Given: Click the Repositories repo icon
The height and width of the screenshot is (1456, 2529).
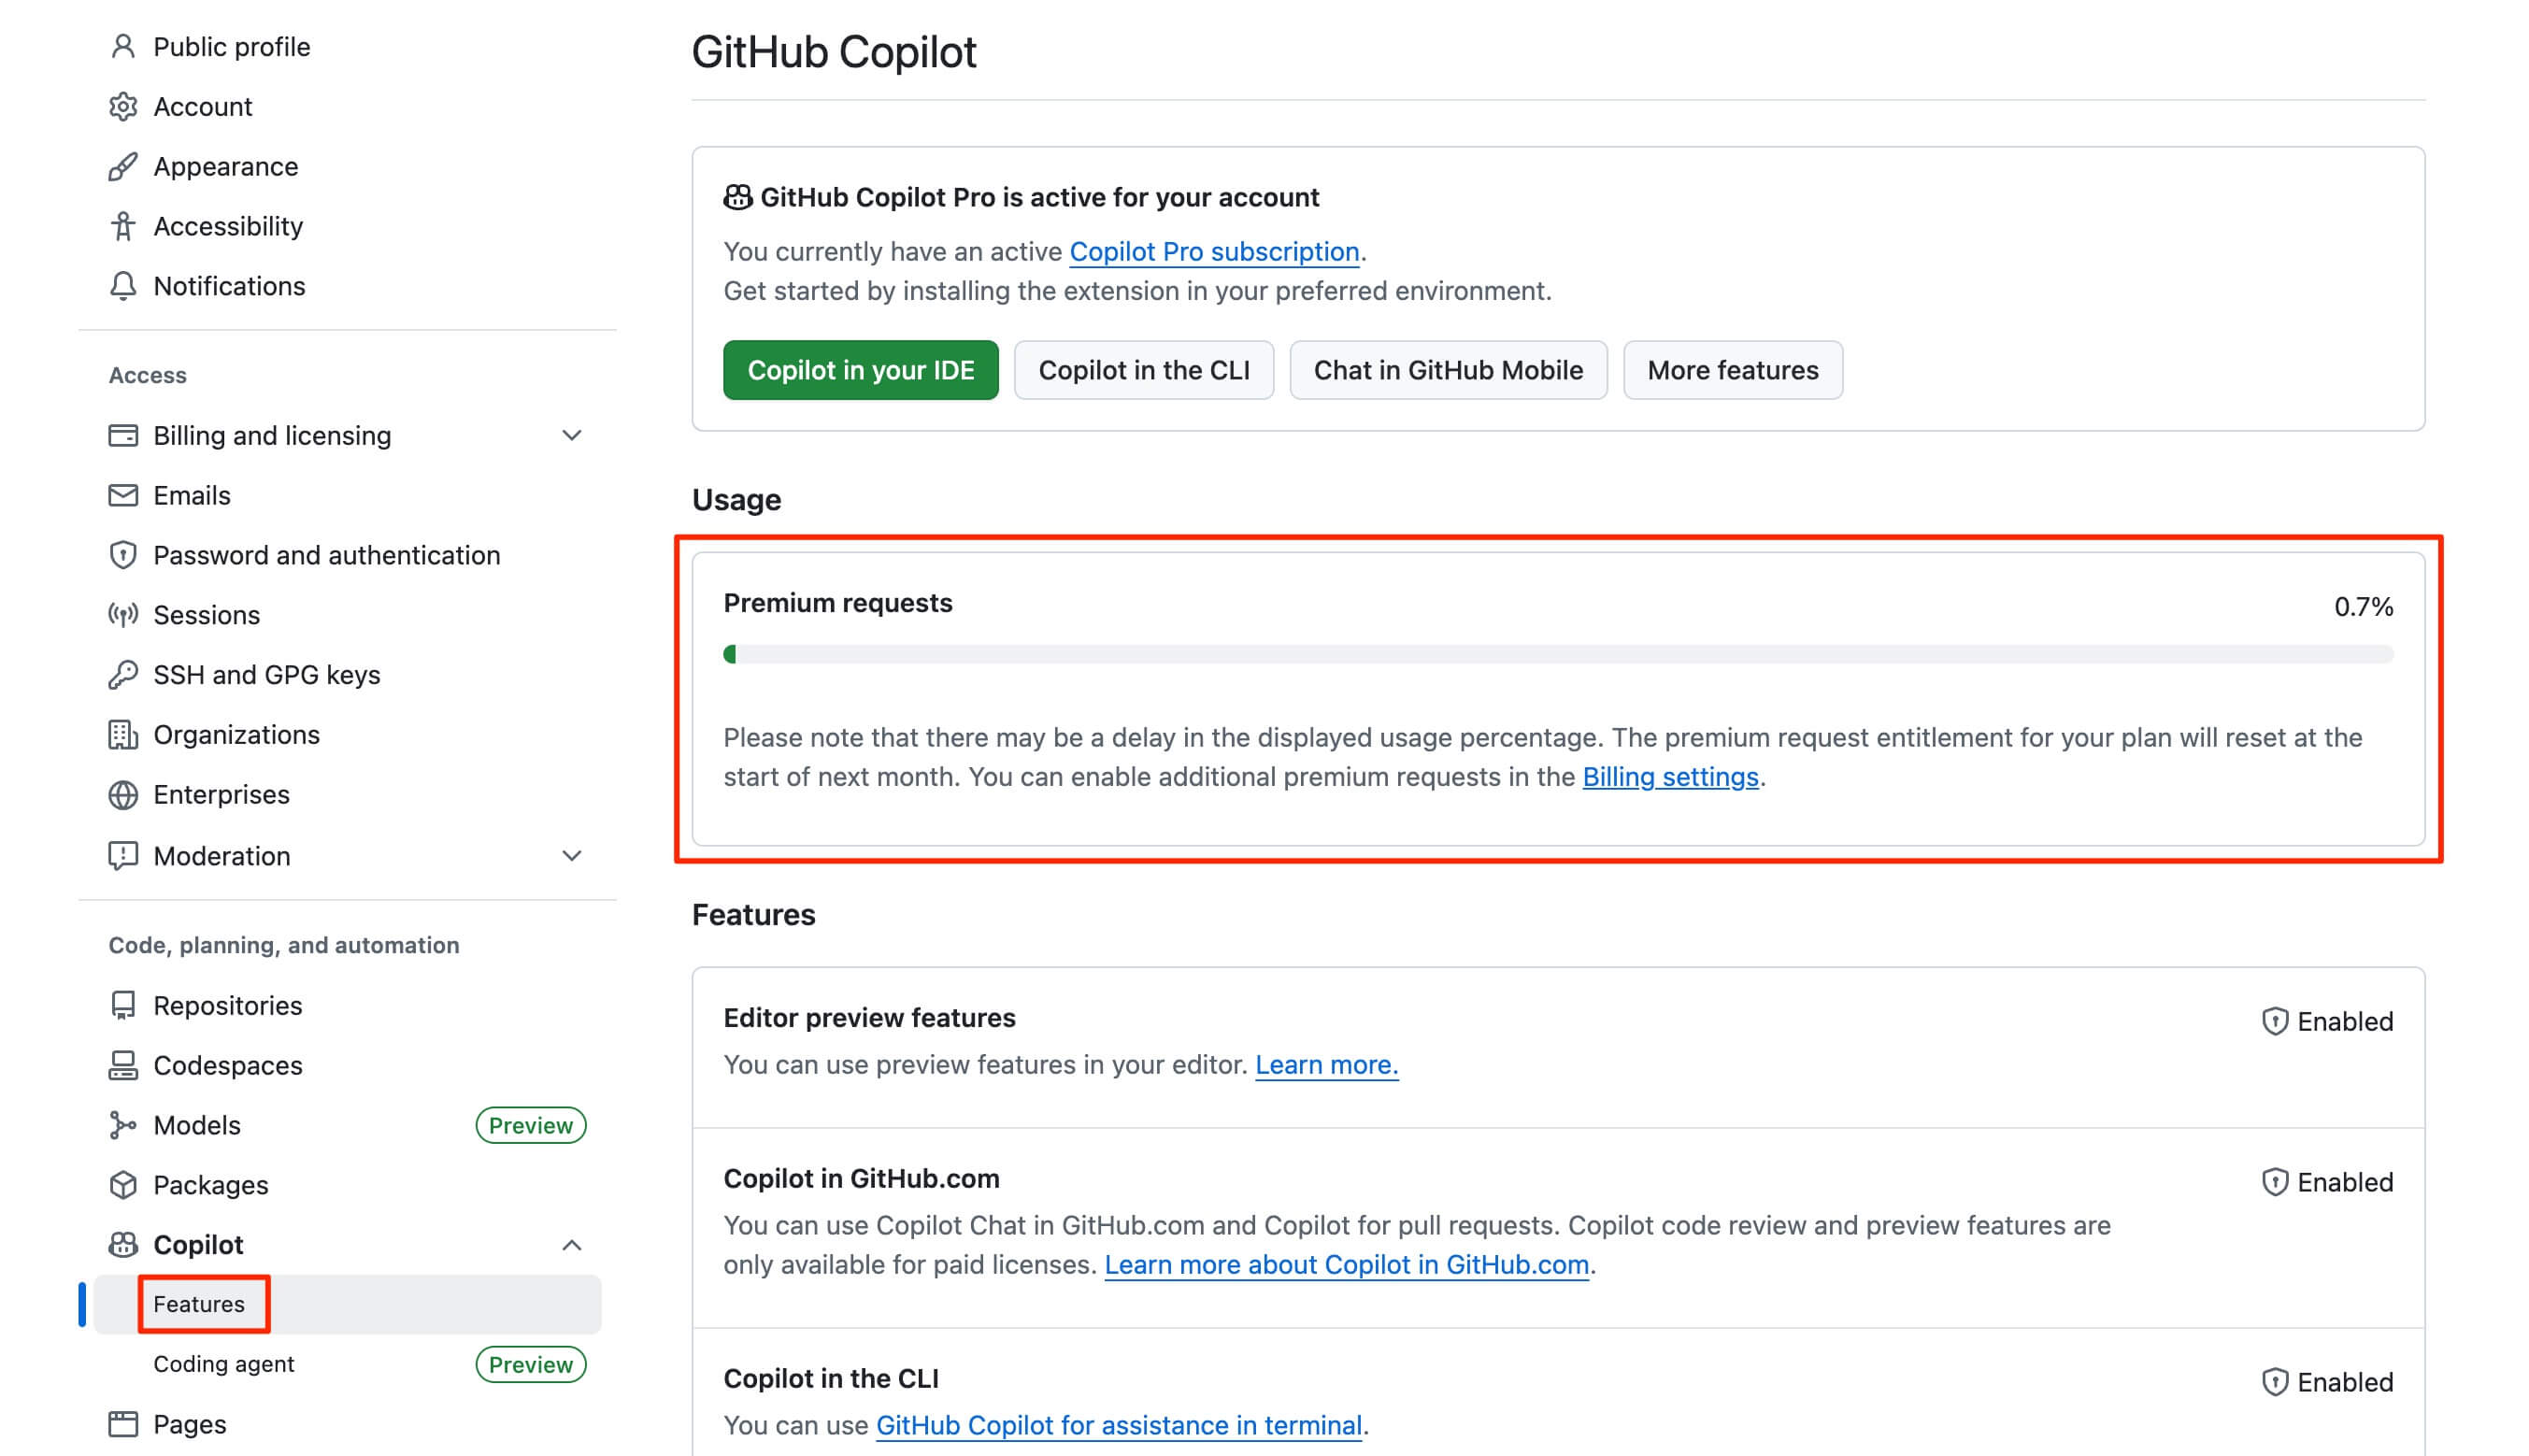Looking at the screenshot, I should (x=123, y=1006).
